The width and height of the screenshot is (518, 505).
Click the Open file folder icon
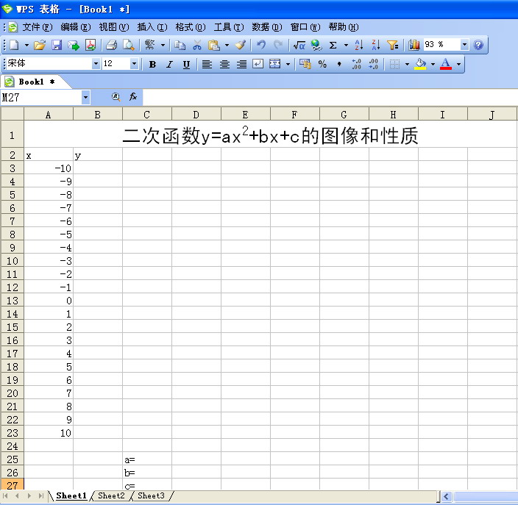(40, 45)
